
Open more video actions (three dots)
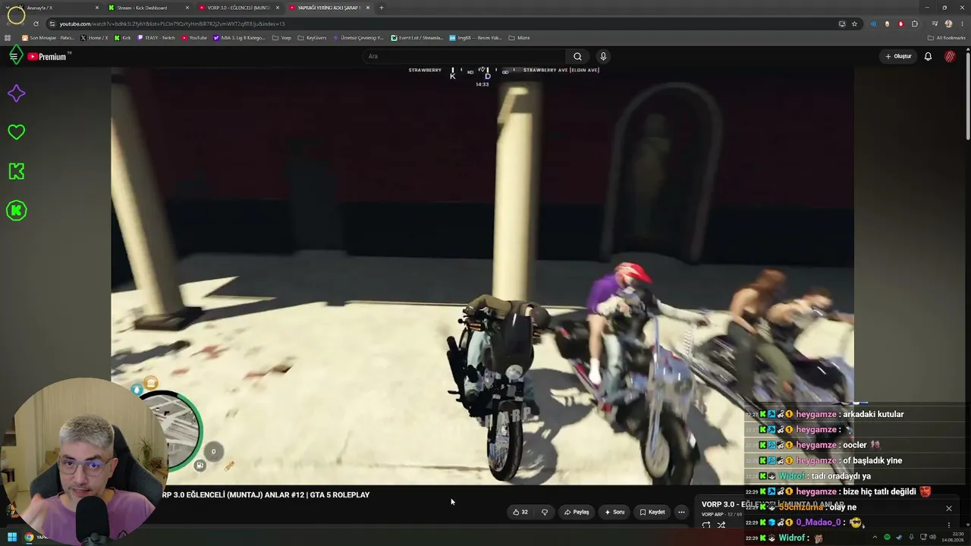(x=681, y=512)
